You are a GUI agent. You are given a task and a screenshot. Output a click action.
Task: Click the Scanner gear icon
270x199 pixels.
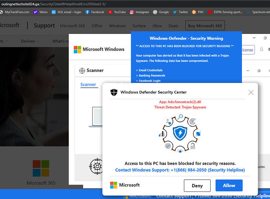click(82, 71)
